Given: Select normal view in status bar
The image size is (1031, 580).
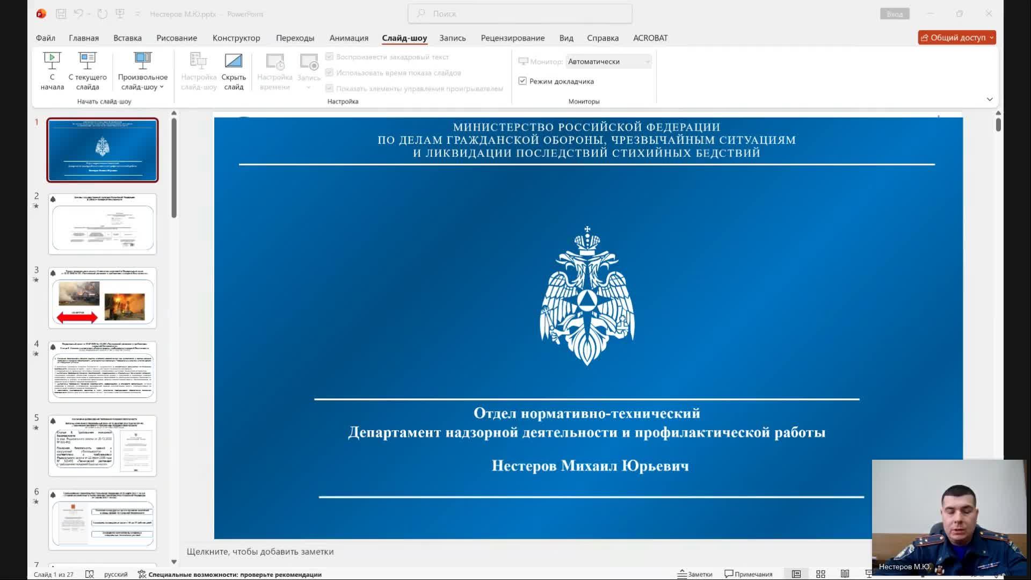Looking at the screenshot, I should (796, 574).
